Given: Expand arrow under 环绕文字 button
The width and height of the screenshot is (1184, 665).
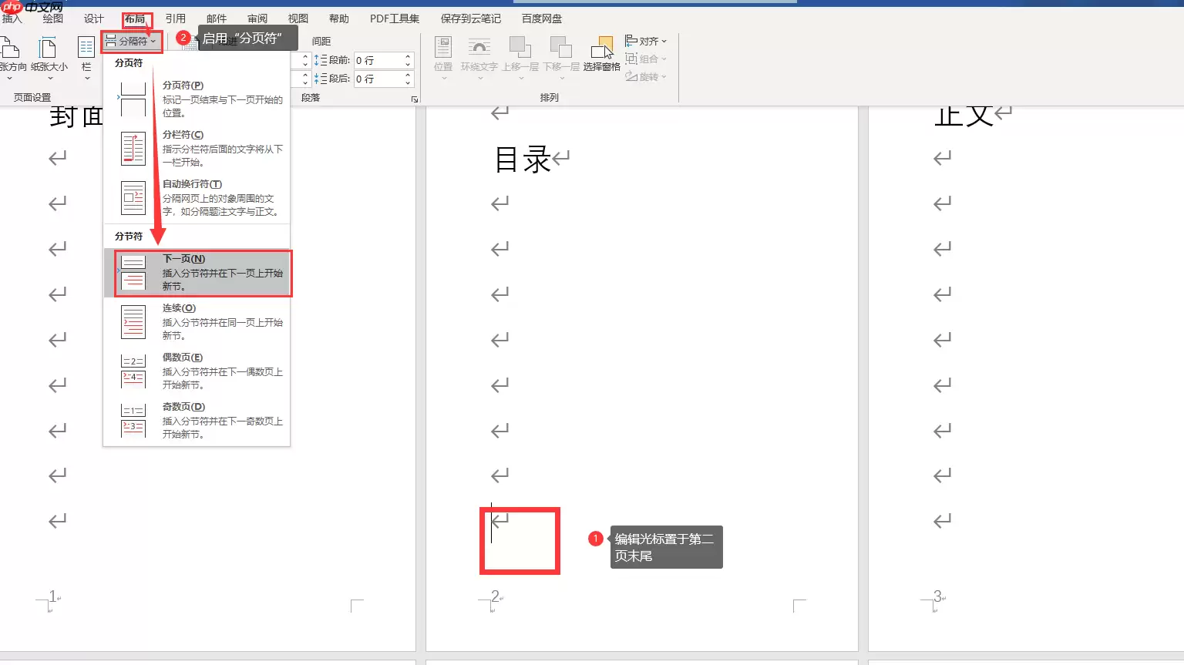Looking at the screenshot, I should coord(479,78).
